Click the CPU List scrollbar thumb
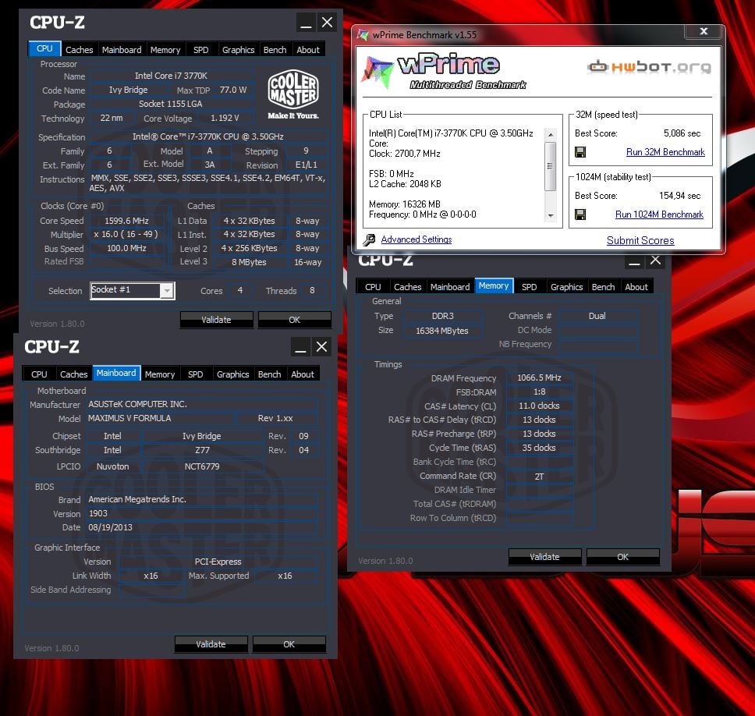755x716 pixels. [x=551, y=166]
